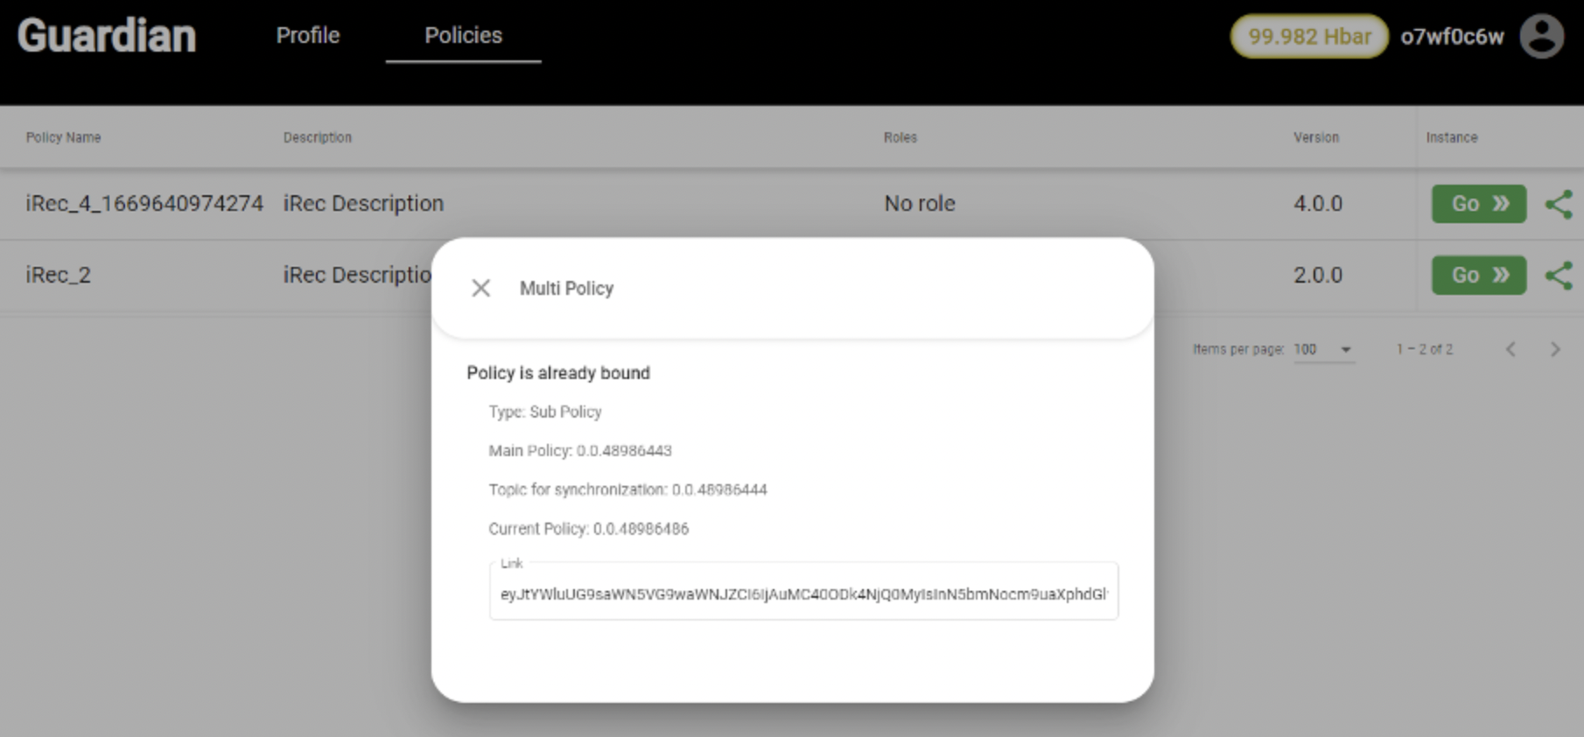Click share icon for iRec_2 policy
Viewport: 1584px width, 737px height.
[1558, 276]
